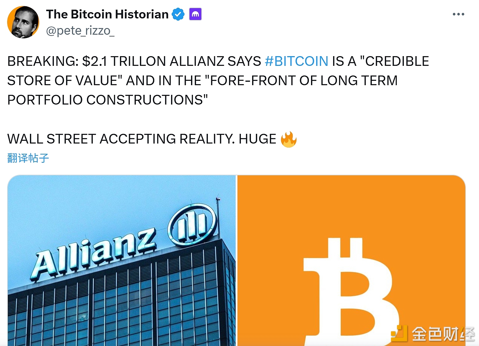Open the orange Bitcoin logo image
Image resolution: width=479 pixels, height=346 pixels.
(351, 261)
